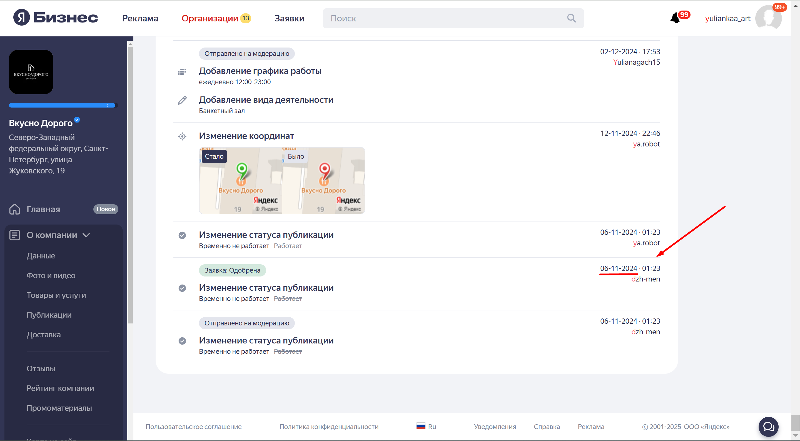Click the search magnifier icon
The width and height of the screenshot is (800, 441).
click(x=571, y=18)
